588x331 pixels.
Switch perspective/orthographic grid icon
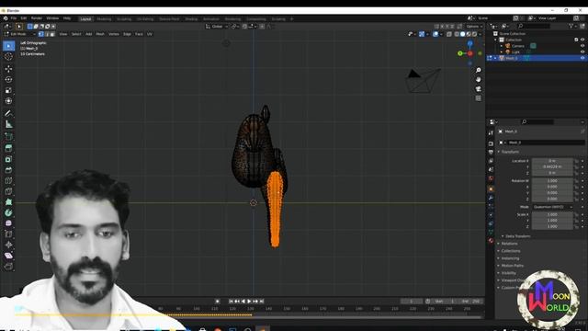pyautogui.click(x=478, y=98)
